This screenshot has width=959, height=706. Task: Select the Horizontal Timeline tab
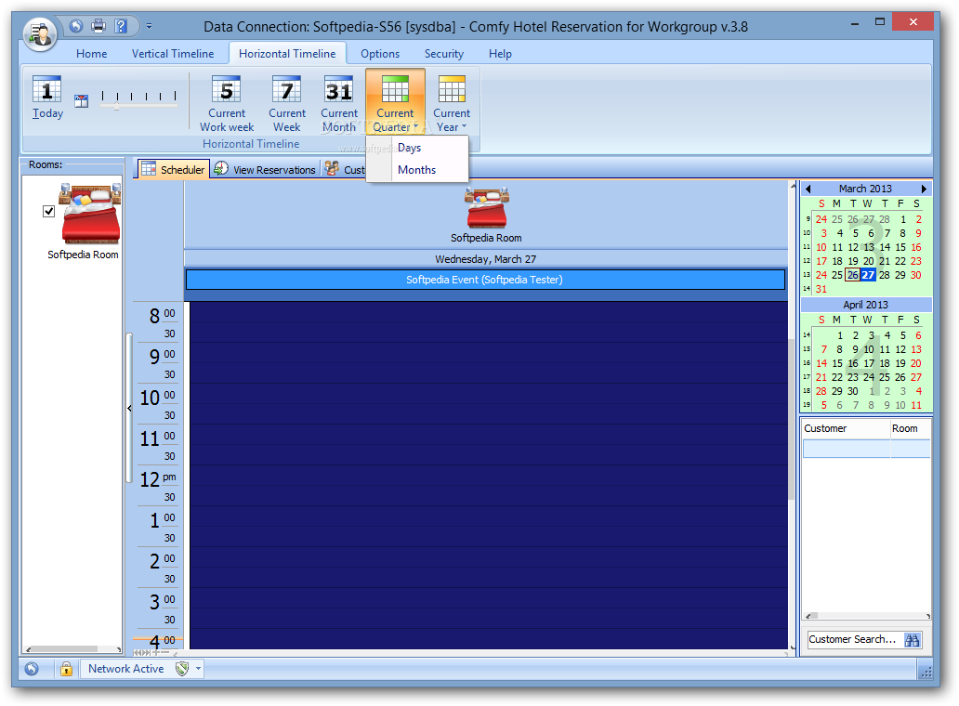coord(287,54)
